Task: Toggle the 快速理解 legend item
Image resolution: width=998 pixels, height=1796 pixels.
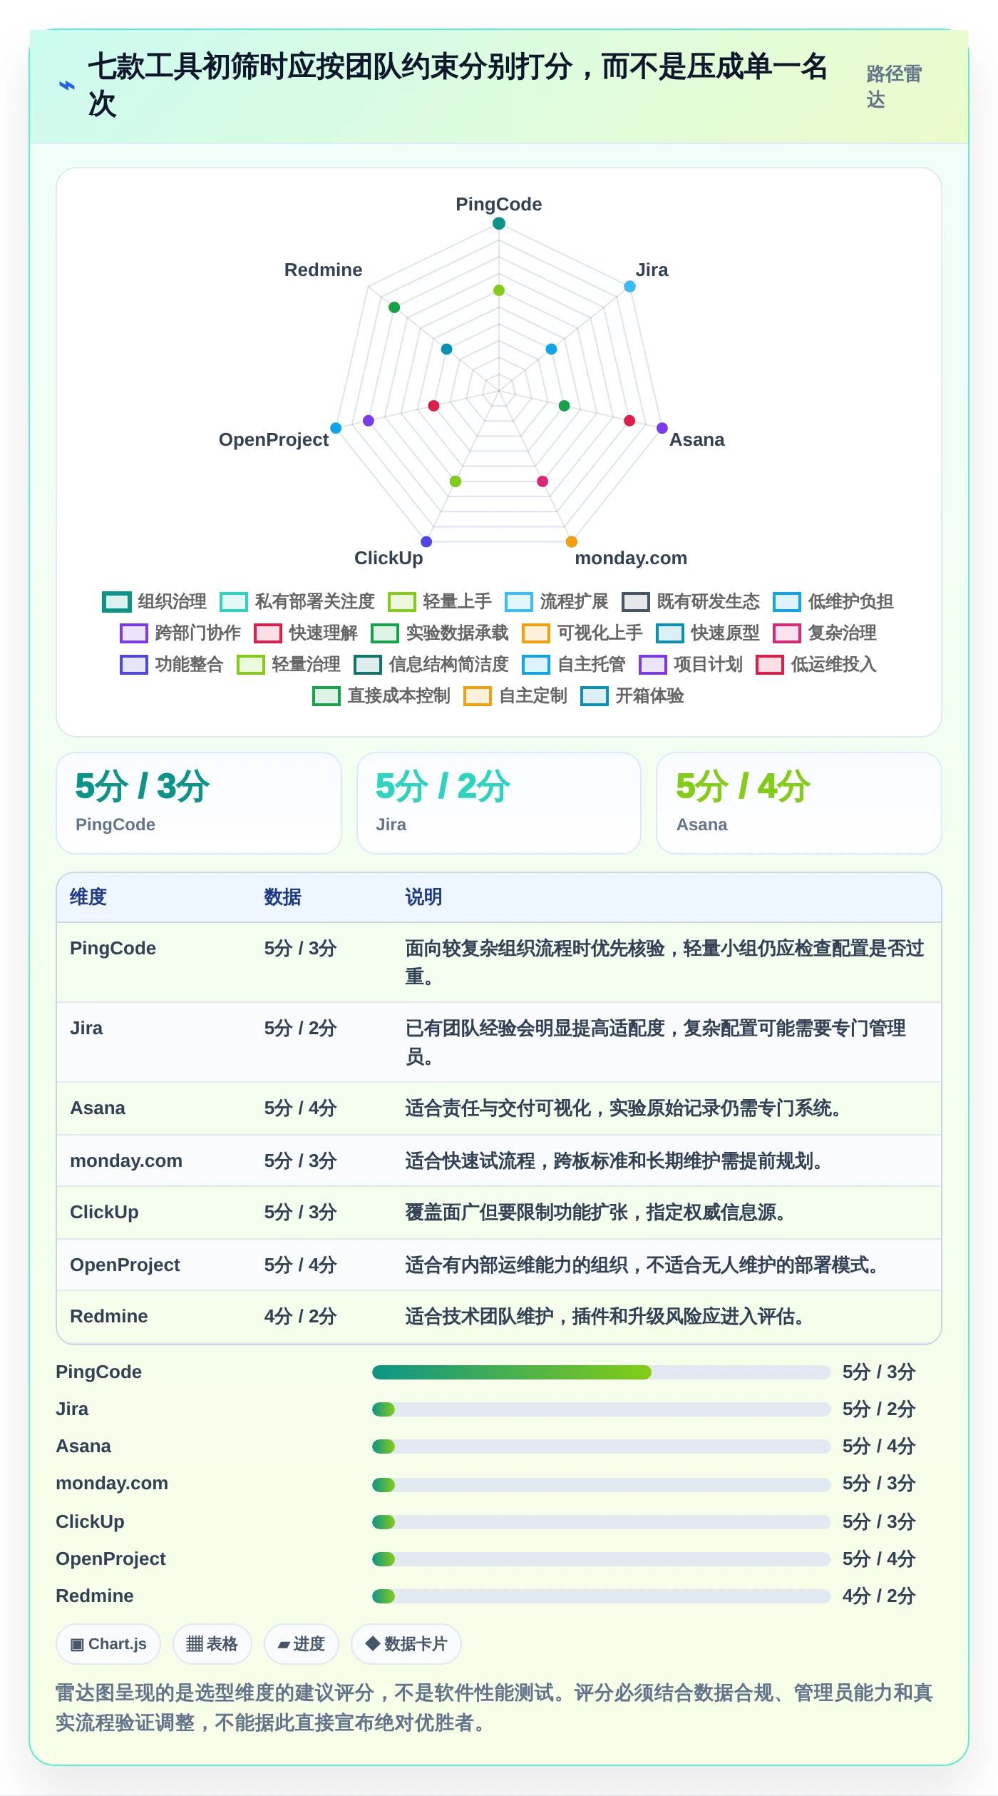Action: click(x=306, y=633)
